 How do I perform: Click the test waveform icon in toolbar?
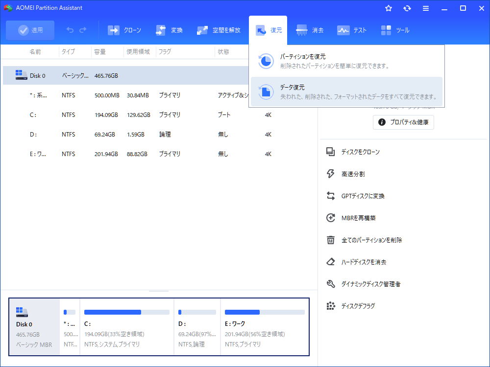[343, 30]
